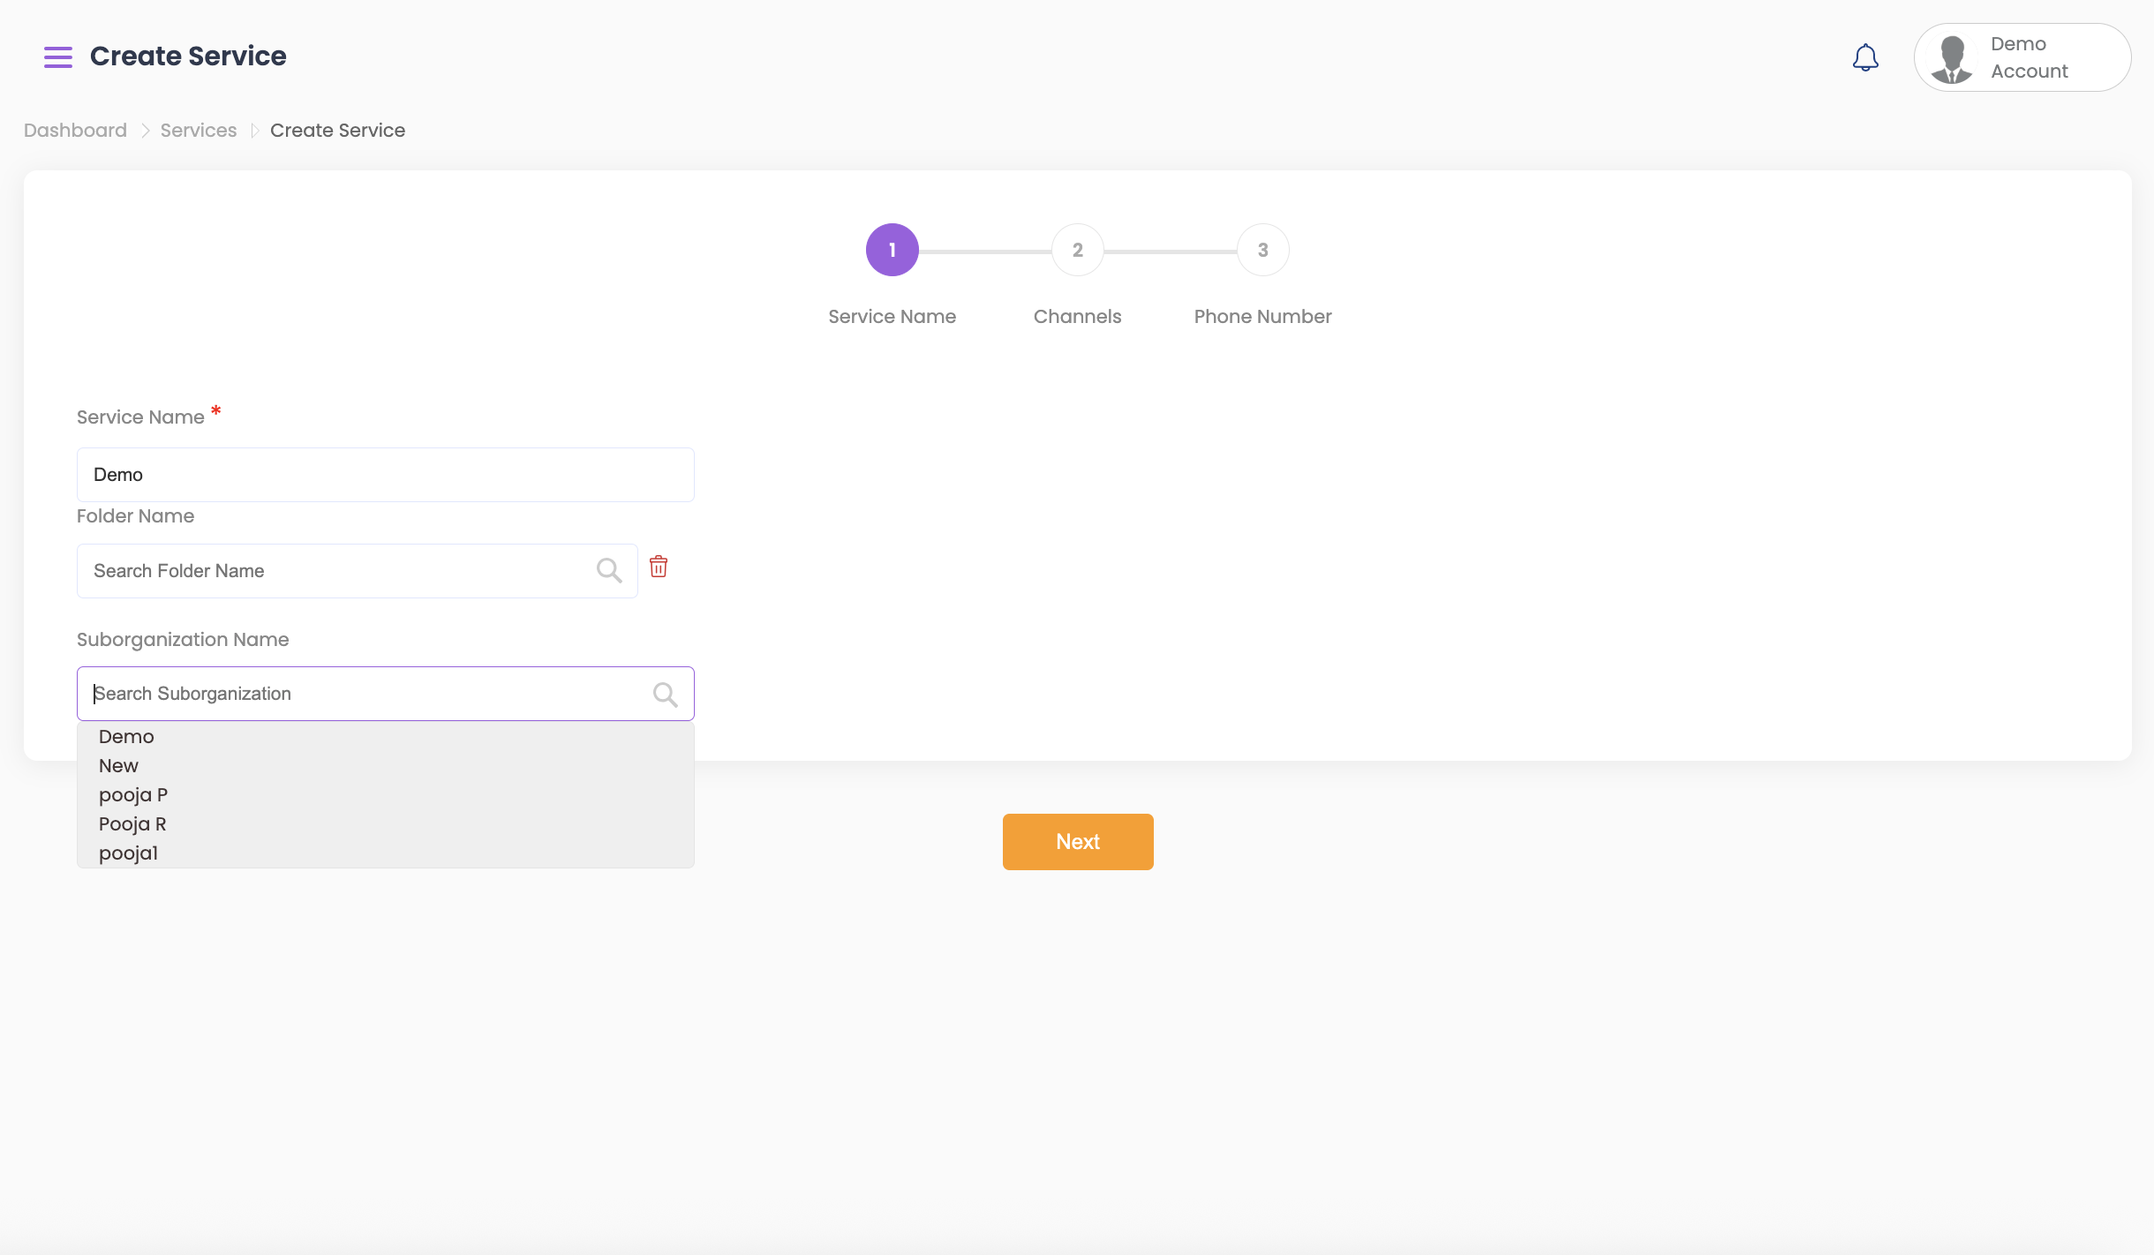The height and width of the screenshot is (1255, 2154).
Task: Go to step 1 circle
Action: [892, 250]
